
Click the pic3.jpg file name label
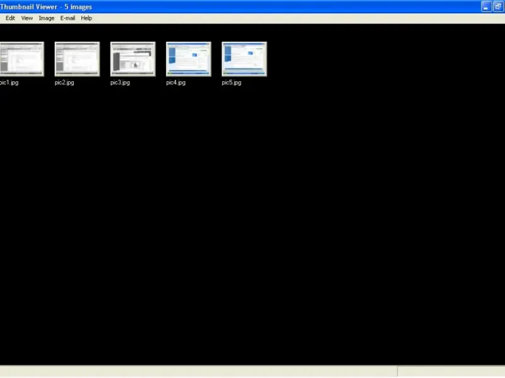click(120, 83)
